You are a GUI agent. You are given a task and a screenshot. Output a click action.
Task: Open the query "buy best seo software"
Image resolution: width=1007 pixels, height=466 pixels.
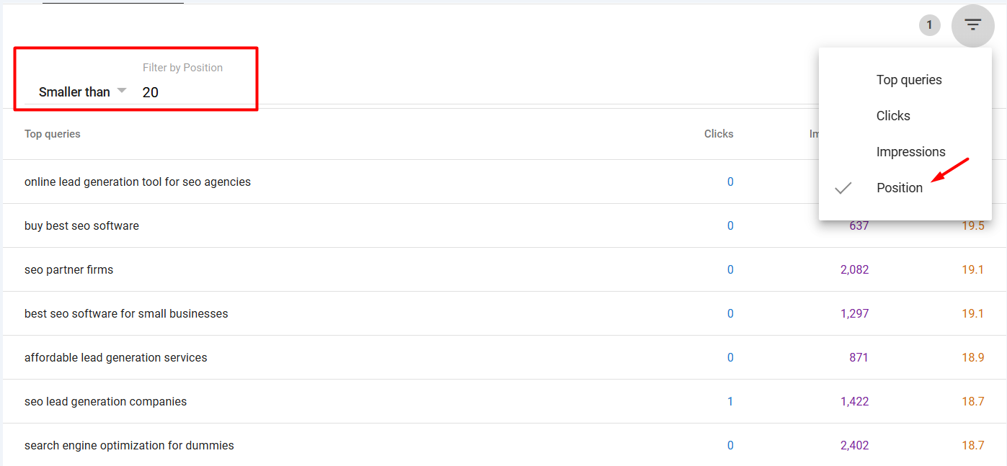pyautogui.click(x=81, y=225)
